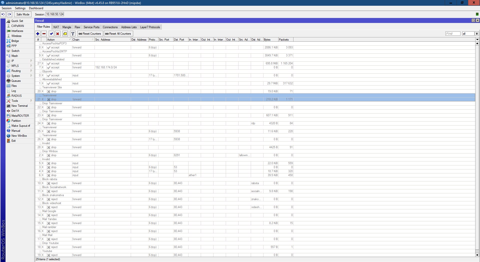Switch to the Layer7 Protocols tab
The width and height of the screenshot is (480, 262).
point(150,27)
